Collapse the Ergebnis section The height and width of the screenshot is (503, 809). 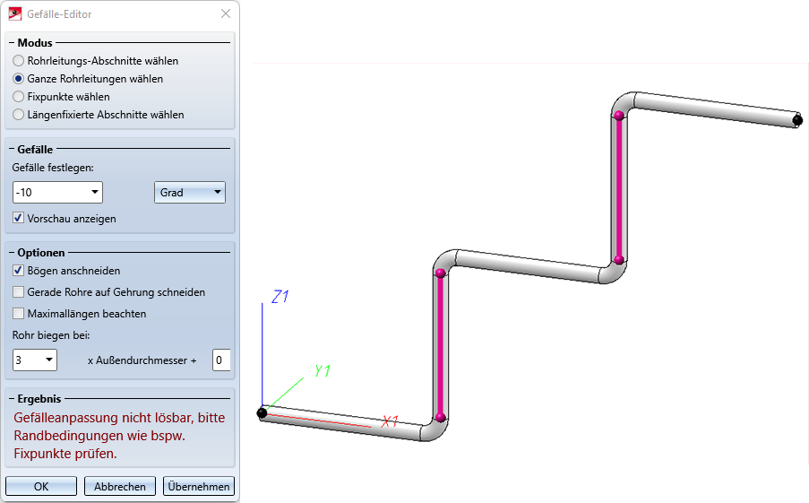point(12,399)
